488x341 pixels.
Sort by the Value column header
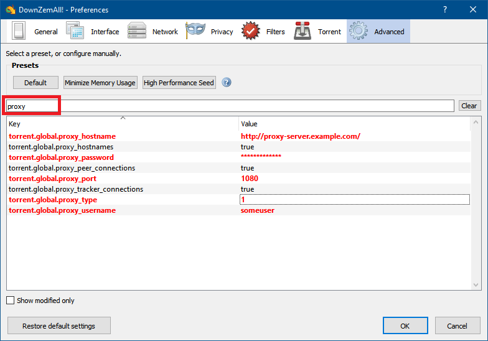(x=354, y=123)
